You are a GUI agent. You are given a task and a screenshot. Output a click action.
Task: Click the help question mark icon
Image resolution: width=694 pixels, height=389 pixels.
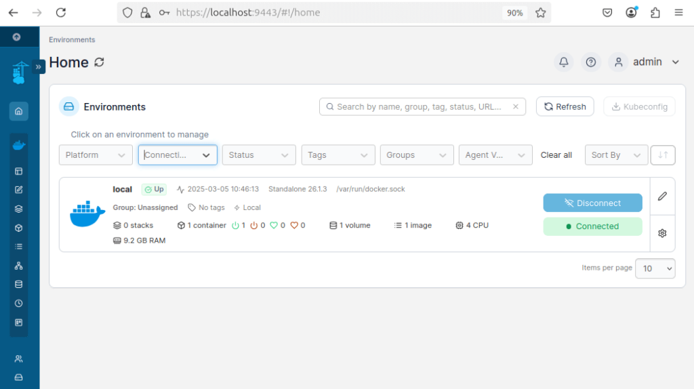[x=591, y=62]
